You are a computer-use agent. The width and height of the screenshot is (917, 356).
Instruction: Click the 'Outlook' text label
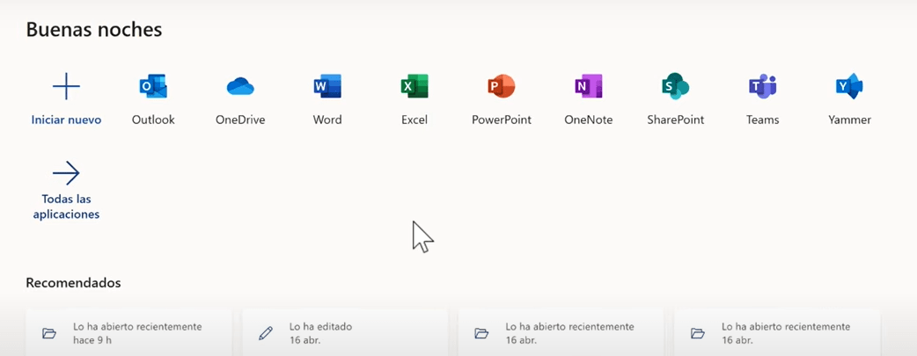[153, 120]
